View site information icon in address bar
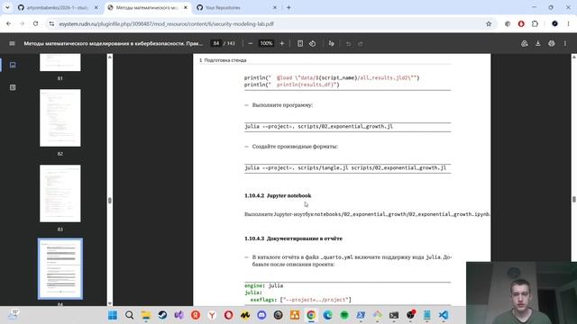 pos(51,24)
